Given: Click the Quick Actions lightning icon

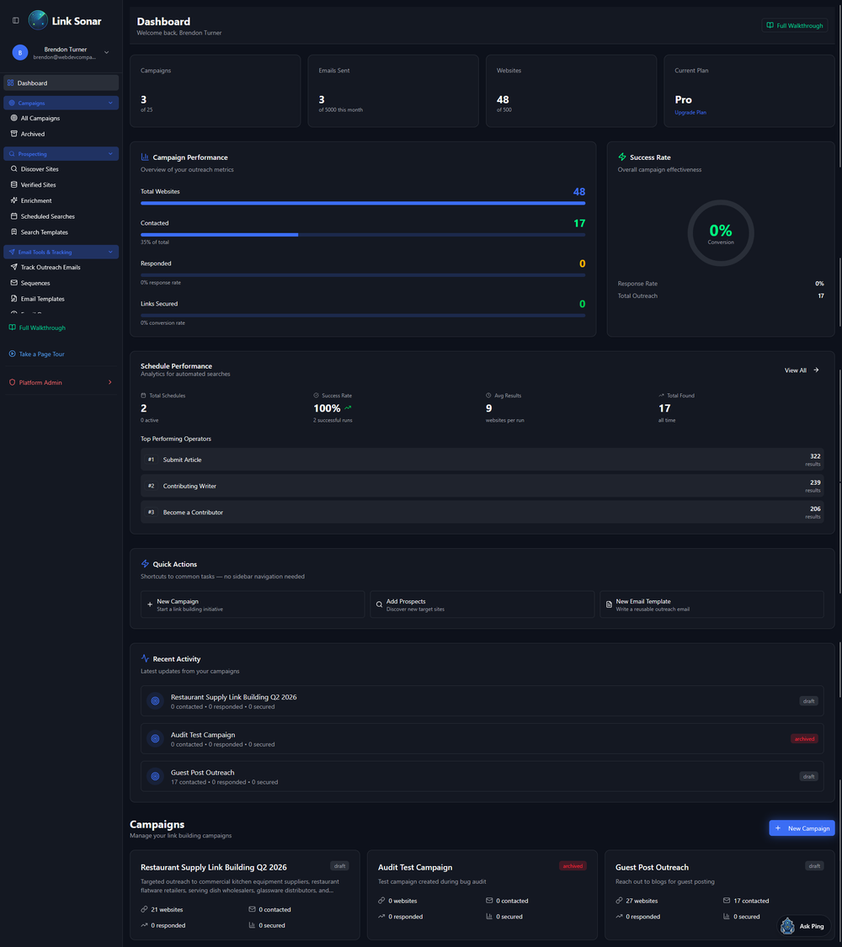Looking at the screenshot, I should [x=145, y=564].
